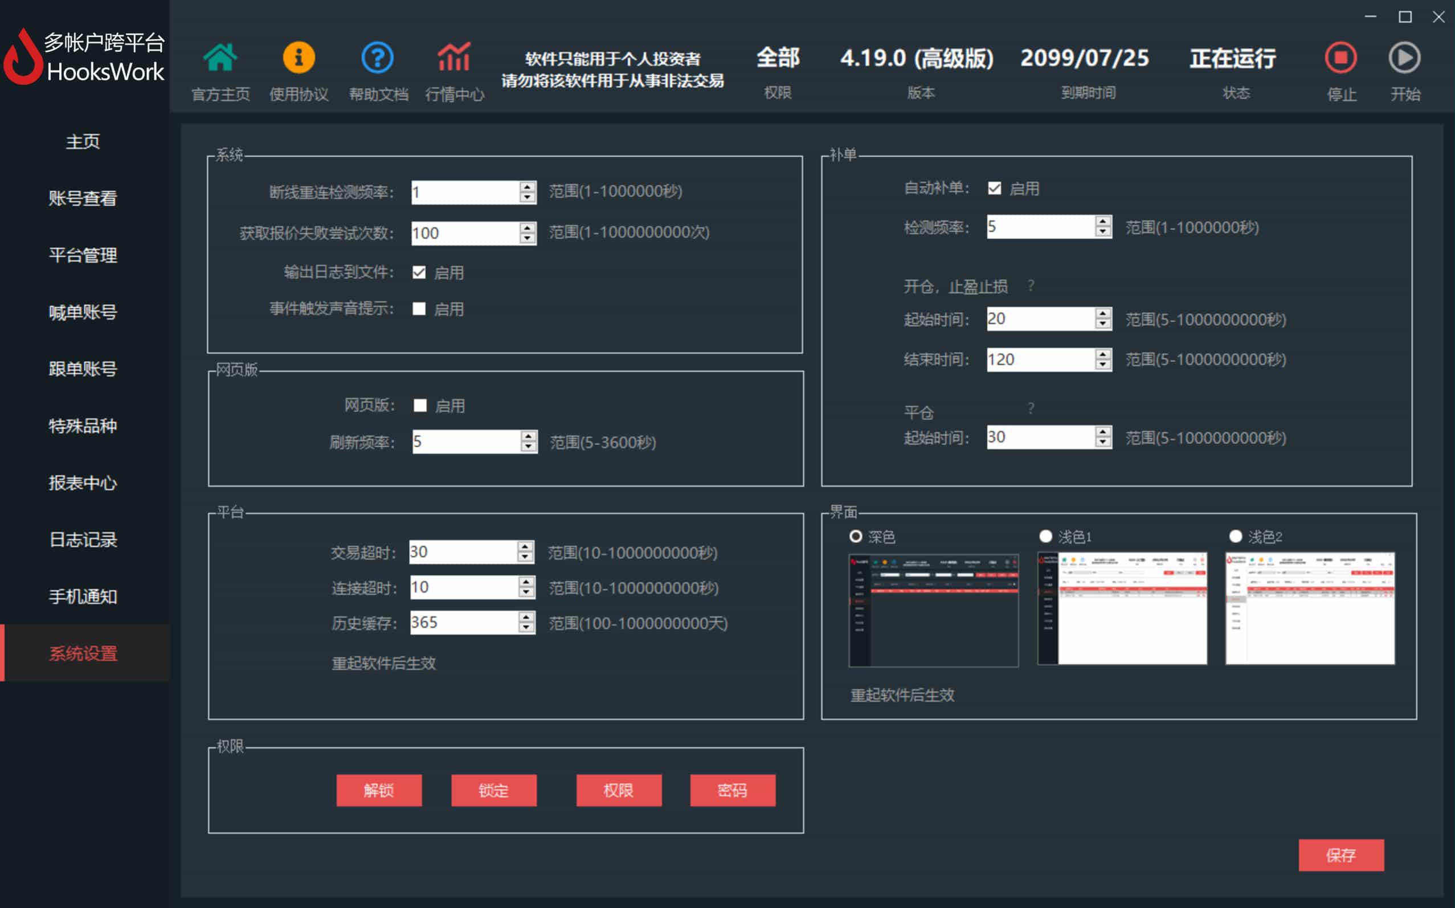This screenshot has height=908, width=1455.
Task: Click version text 4.19.0 (高级版)
Action: tap(917, 58)
